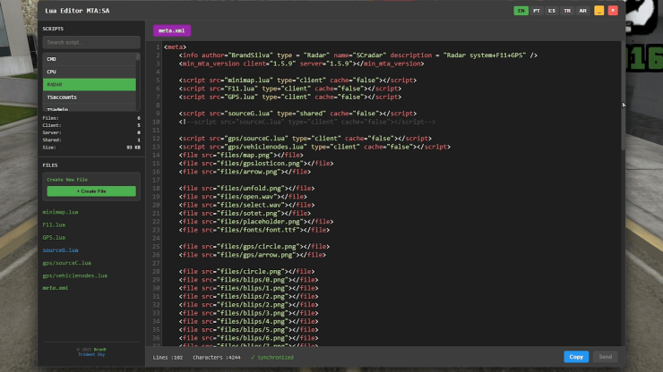Open gps/vehiclenodes.lua file
Viewport: 663px width, 372px height.
click(x=74, y=275)
